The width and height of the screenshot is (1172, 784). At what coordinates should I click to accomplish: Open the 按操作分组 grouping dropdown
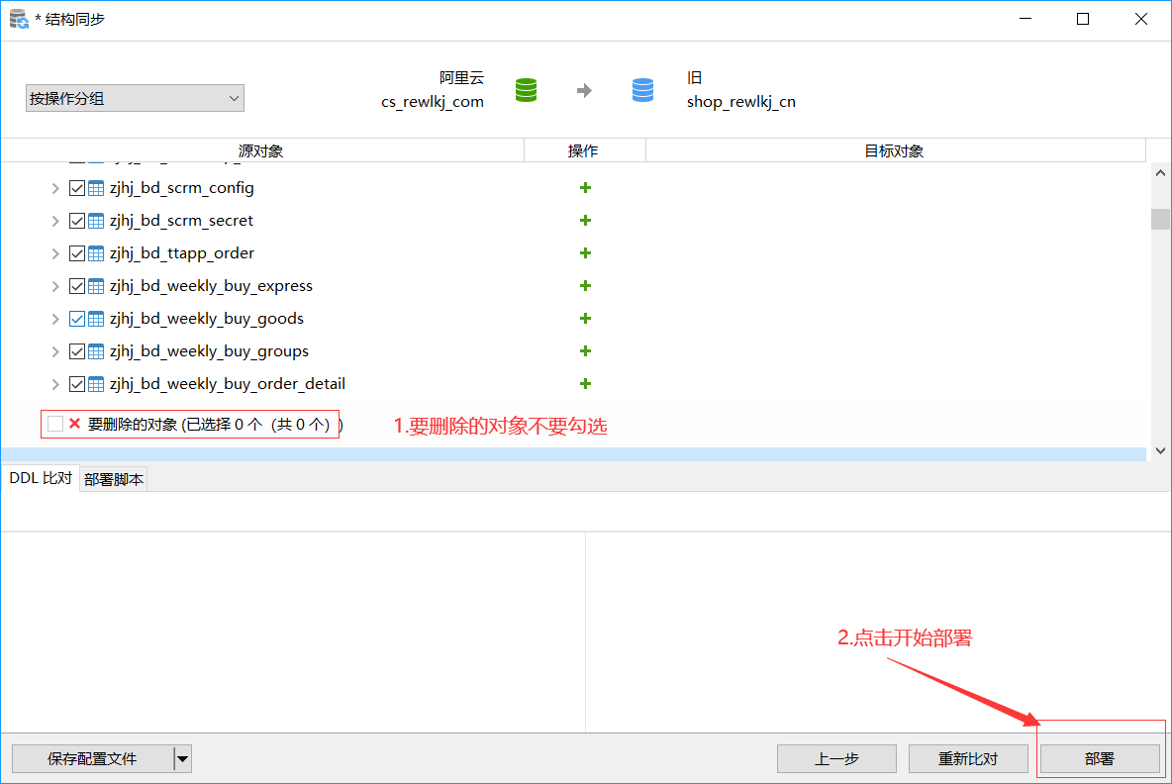pos(135,98)
